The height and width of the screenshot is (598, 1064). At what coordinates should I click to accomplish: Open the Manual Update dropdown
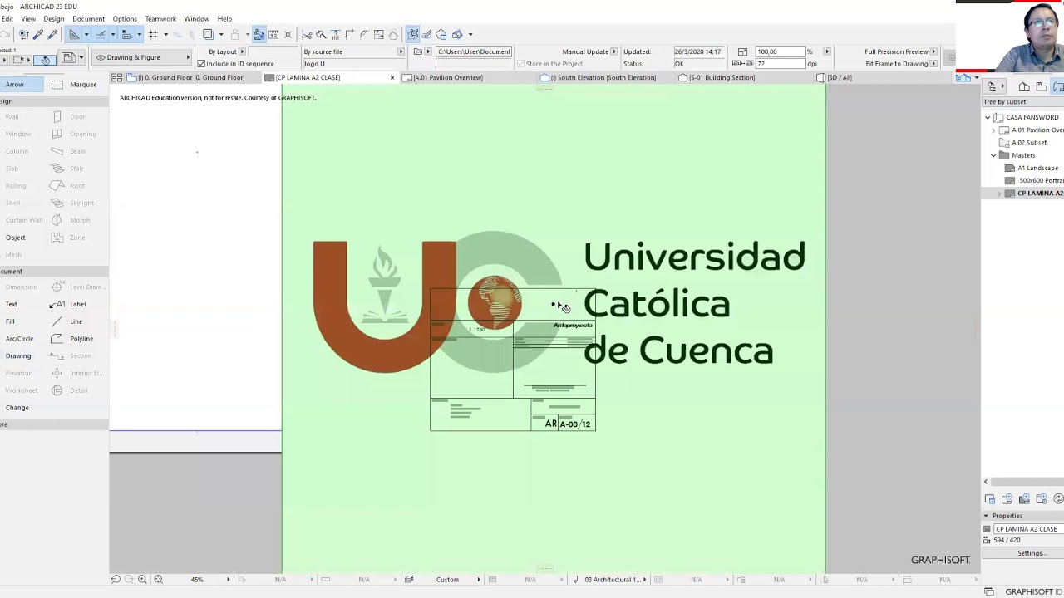pos(614,51)
